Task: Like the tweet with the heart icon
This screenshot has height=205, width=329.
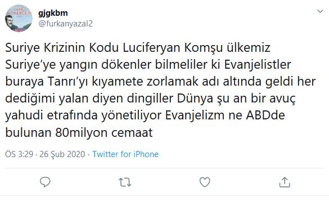Action: [x=205, y=182]
